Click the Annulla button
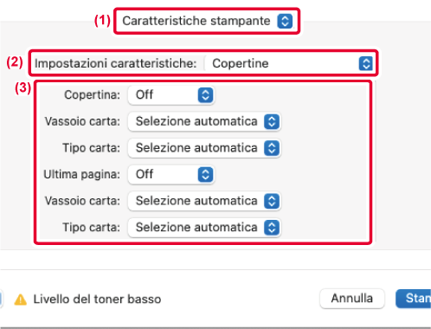 point(352,299)
